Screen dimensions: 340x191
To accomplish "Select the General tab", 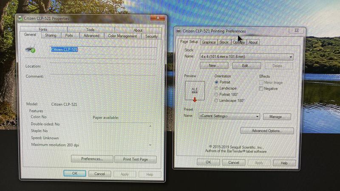I will tap(30, 35).
